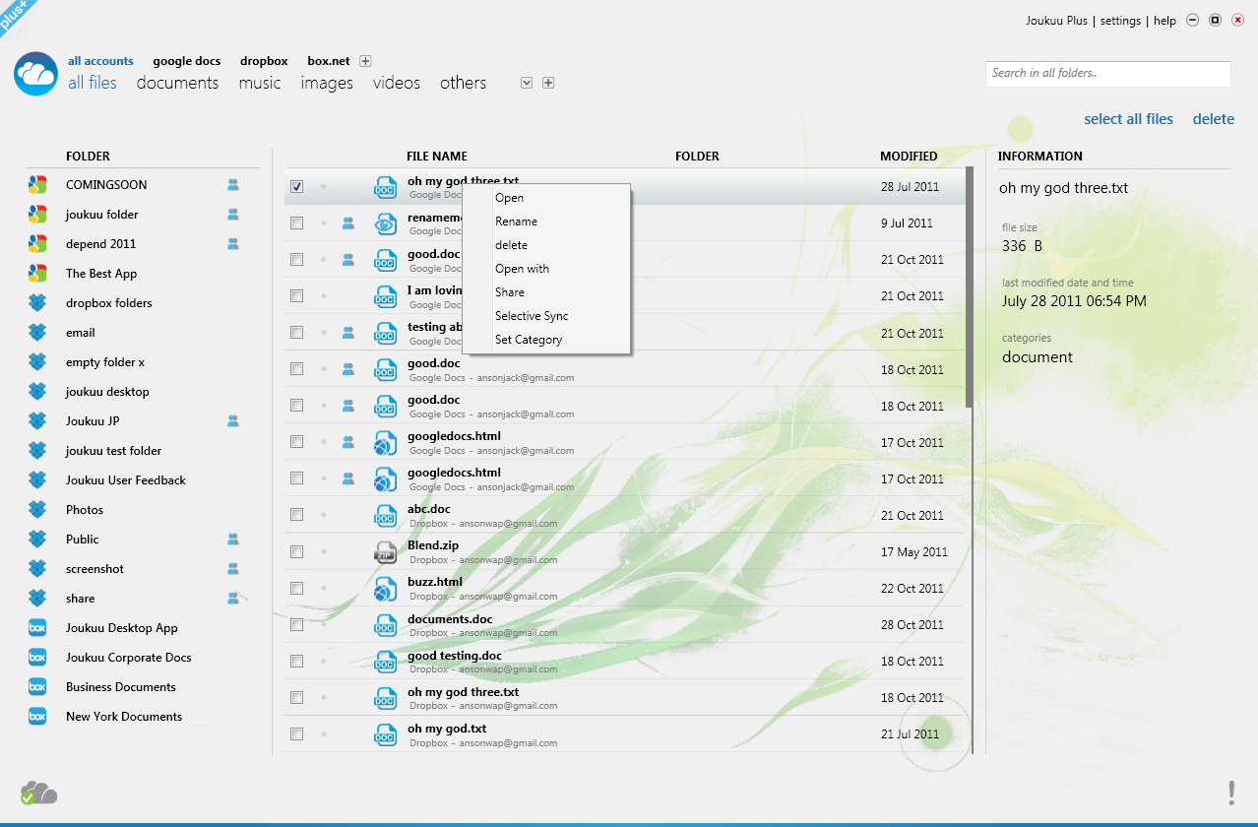The height and width of the screenshot is (827, 1258).
Task: Show the images category
Action: pyautogui.click(x=327, y=84)
